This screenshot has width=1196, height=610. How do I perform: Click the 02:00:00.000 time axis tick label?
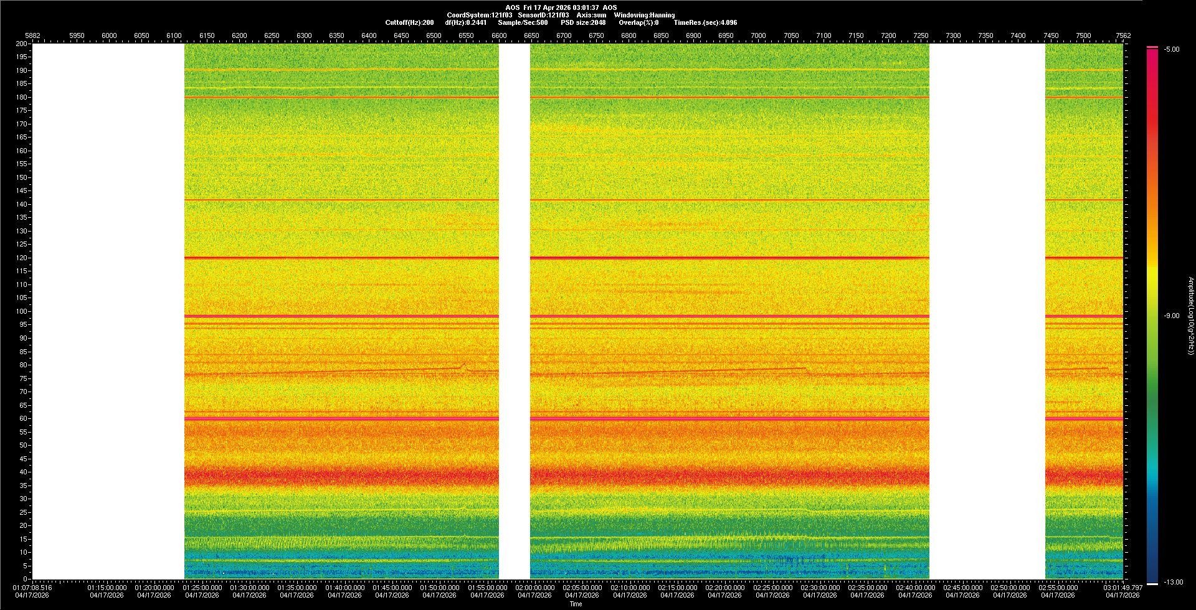(535, 588)
